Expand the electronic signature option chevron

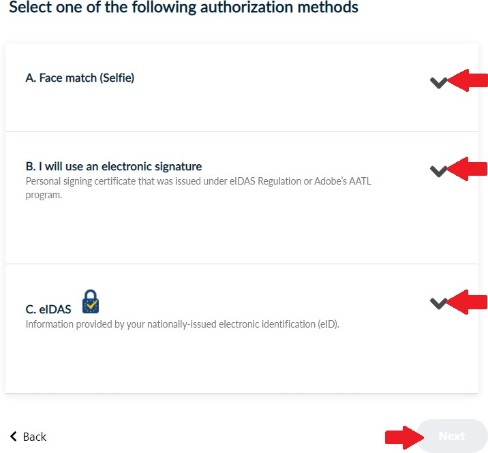tap(438, 171)
